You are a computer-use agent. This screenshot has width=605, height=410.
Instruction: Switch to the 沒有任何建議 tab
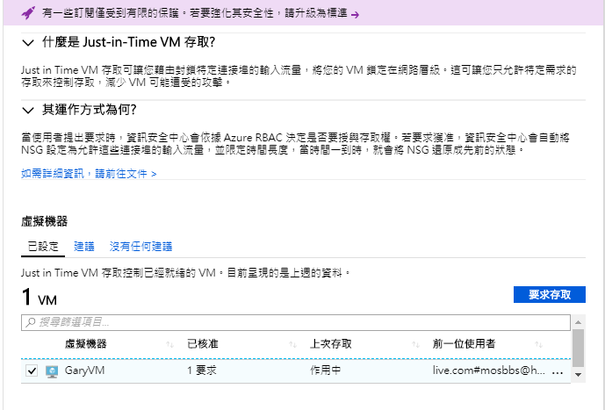[x=140, y=247]
